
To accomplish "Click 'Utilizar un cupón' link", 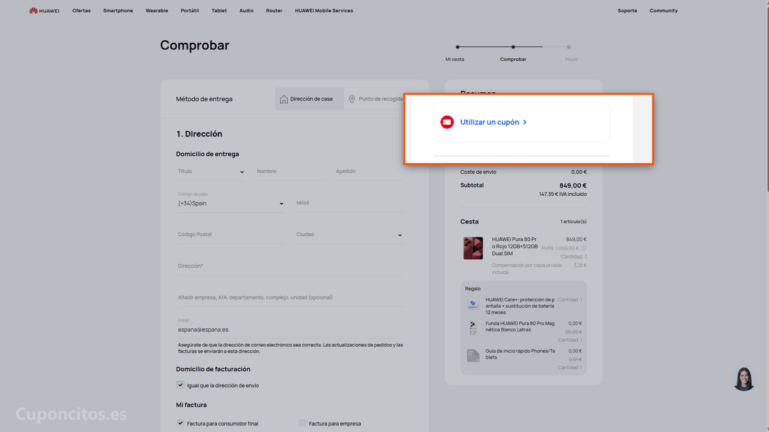I will [x=490, y=122].
